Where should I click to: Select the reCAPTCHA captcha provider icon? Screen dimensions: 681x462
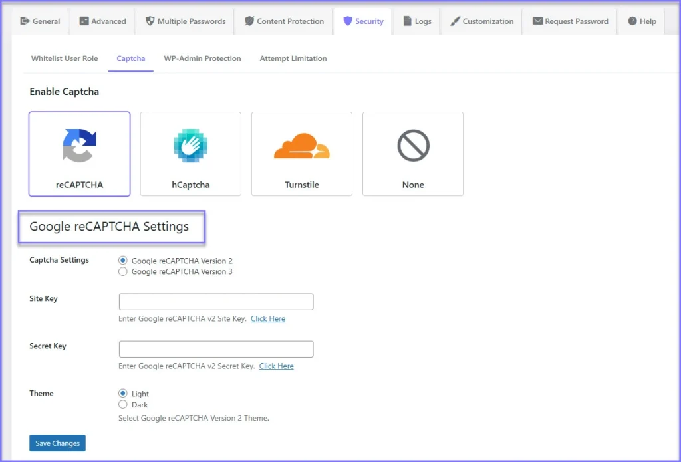tap(79, 144)
